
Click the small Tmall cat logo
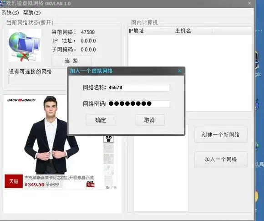tap(90, 184)
